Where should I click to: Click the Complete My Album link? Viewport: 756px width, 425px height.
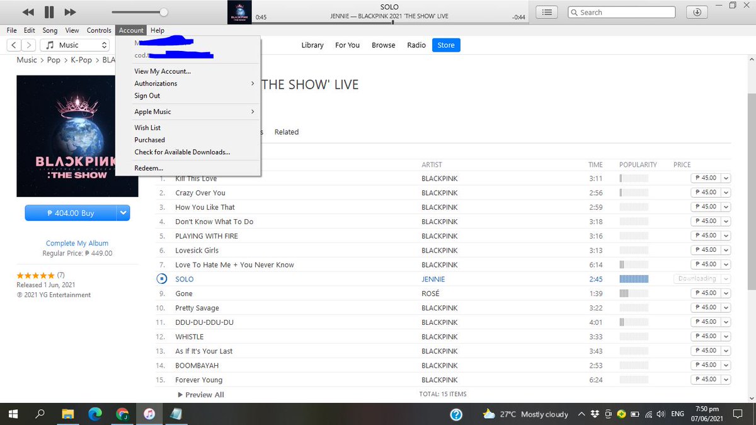[x=77, y=243]
